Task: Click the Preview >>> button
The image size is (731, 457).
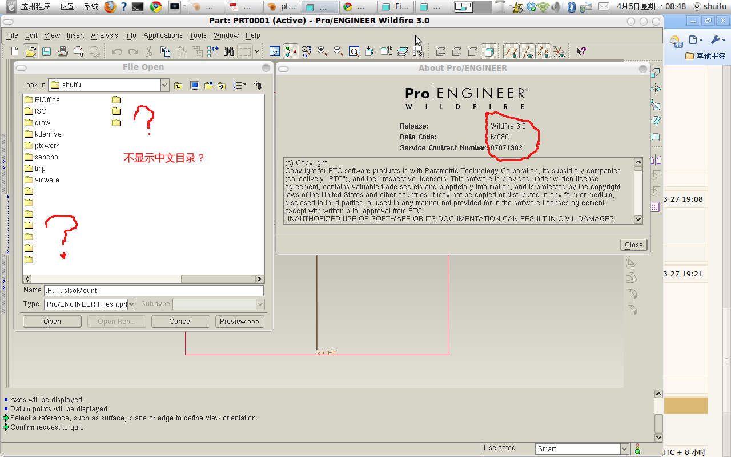Action: click(x=240, y=322)
